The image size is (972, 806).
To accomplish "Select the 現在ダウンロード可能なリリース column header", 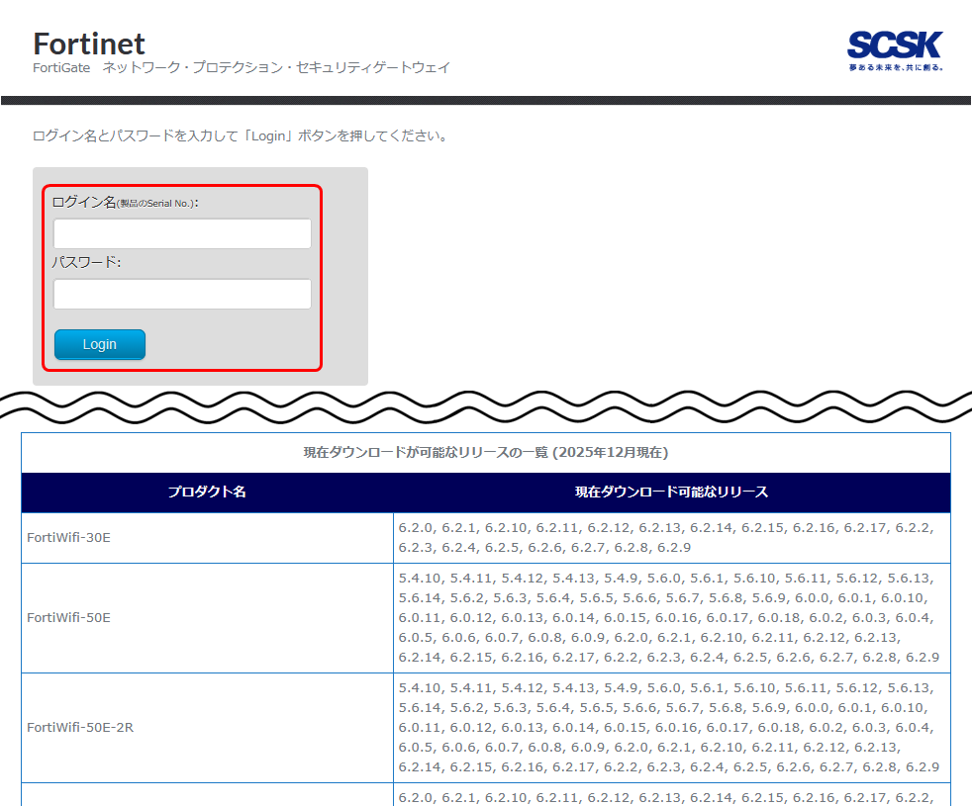I will point(671,492).
